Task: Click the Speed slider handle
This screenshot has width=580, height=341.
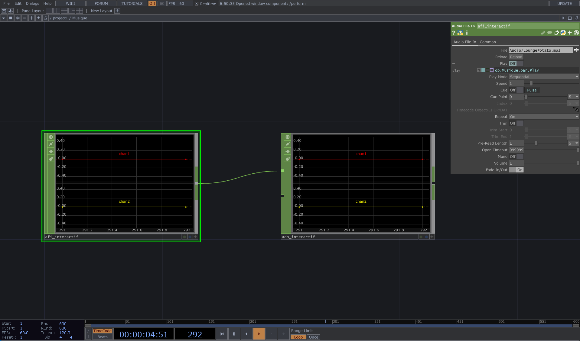Action: 531,84
